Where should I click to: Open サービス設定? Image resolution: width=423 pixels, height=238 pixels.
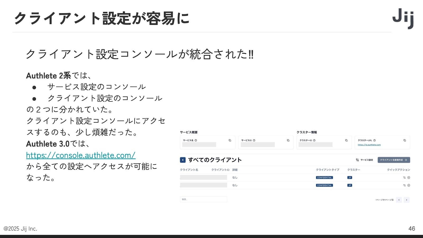click(x=365, y=160)
